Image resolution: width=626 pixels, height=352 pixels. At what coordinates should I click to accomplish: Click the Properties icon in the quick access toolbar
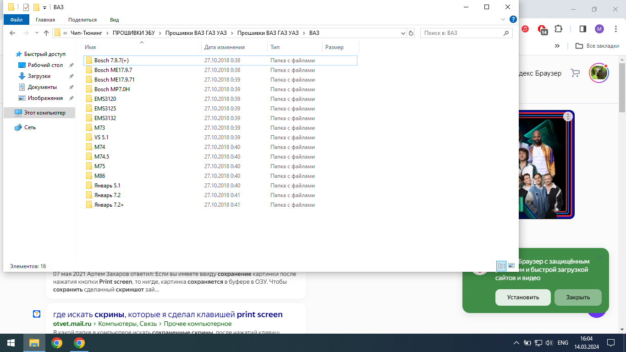26,7
